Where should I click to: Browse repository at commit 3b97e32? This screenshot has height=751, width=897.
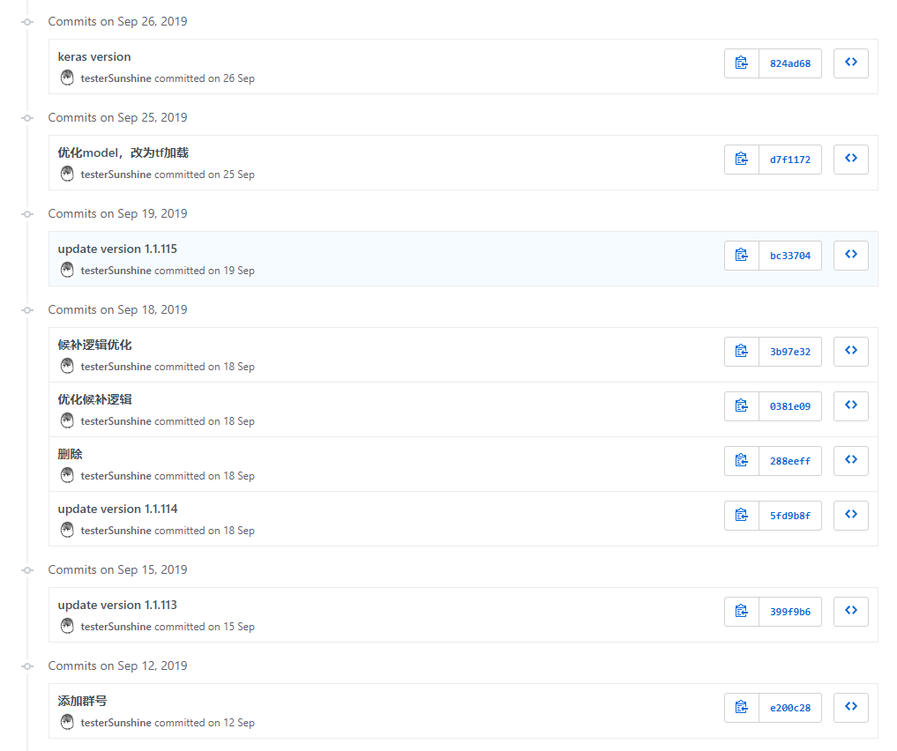click(x=850, y=352)
